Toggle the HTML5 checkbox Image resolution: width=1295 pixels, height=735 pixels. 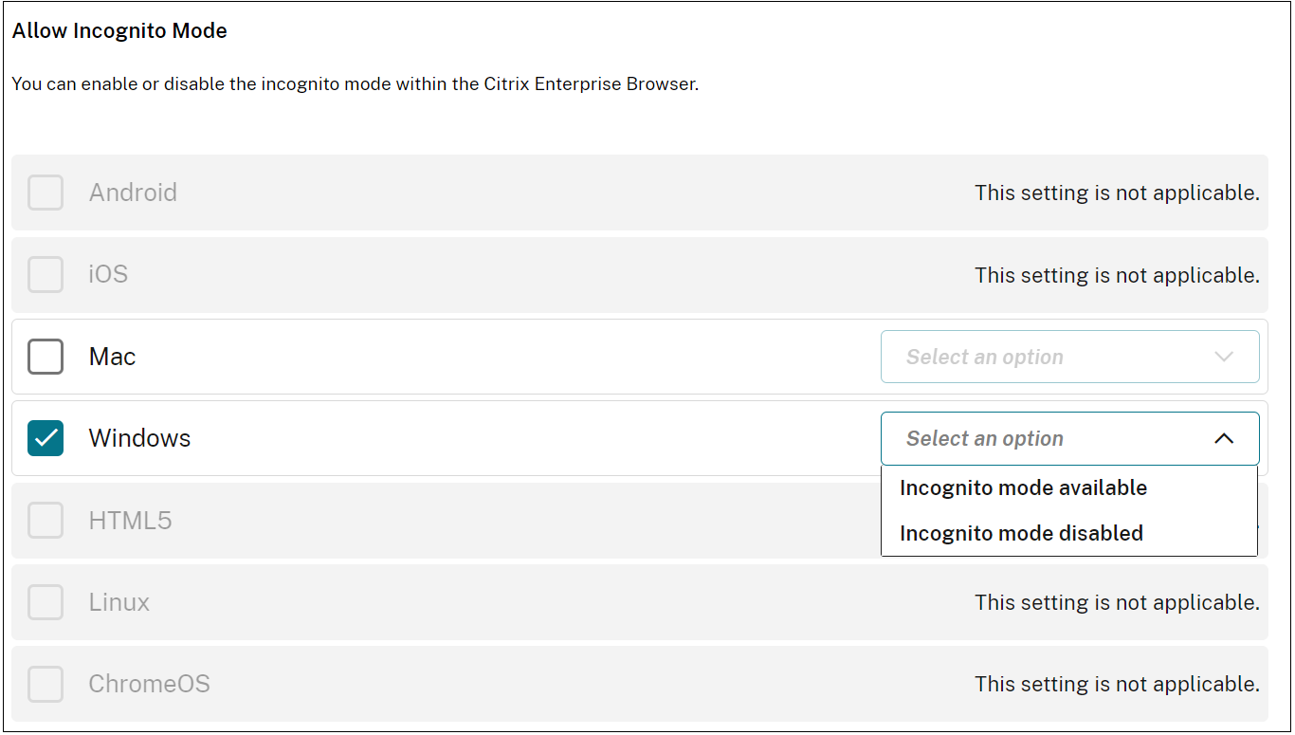coord(46,521)
